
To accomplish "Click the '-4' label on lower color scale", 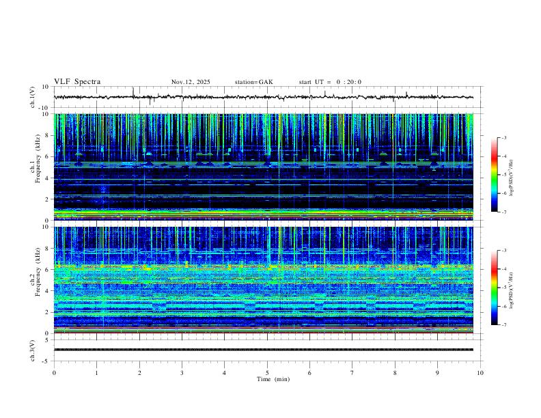I will click(x=503, y=269).
